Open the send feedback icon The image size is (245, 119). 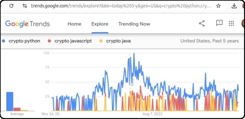(219, 23)
